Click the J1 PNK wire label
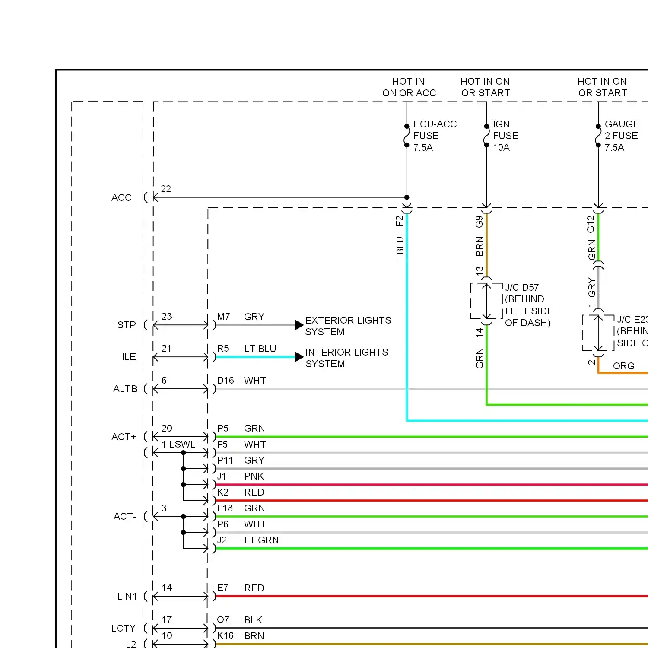This screenshot has height=648, width=648. click(241, 476)
